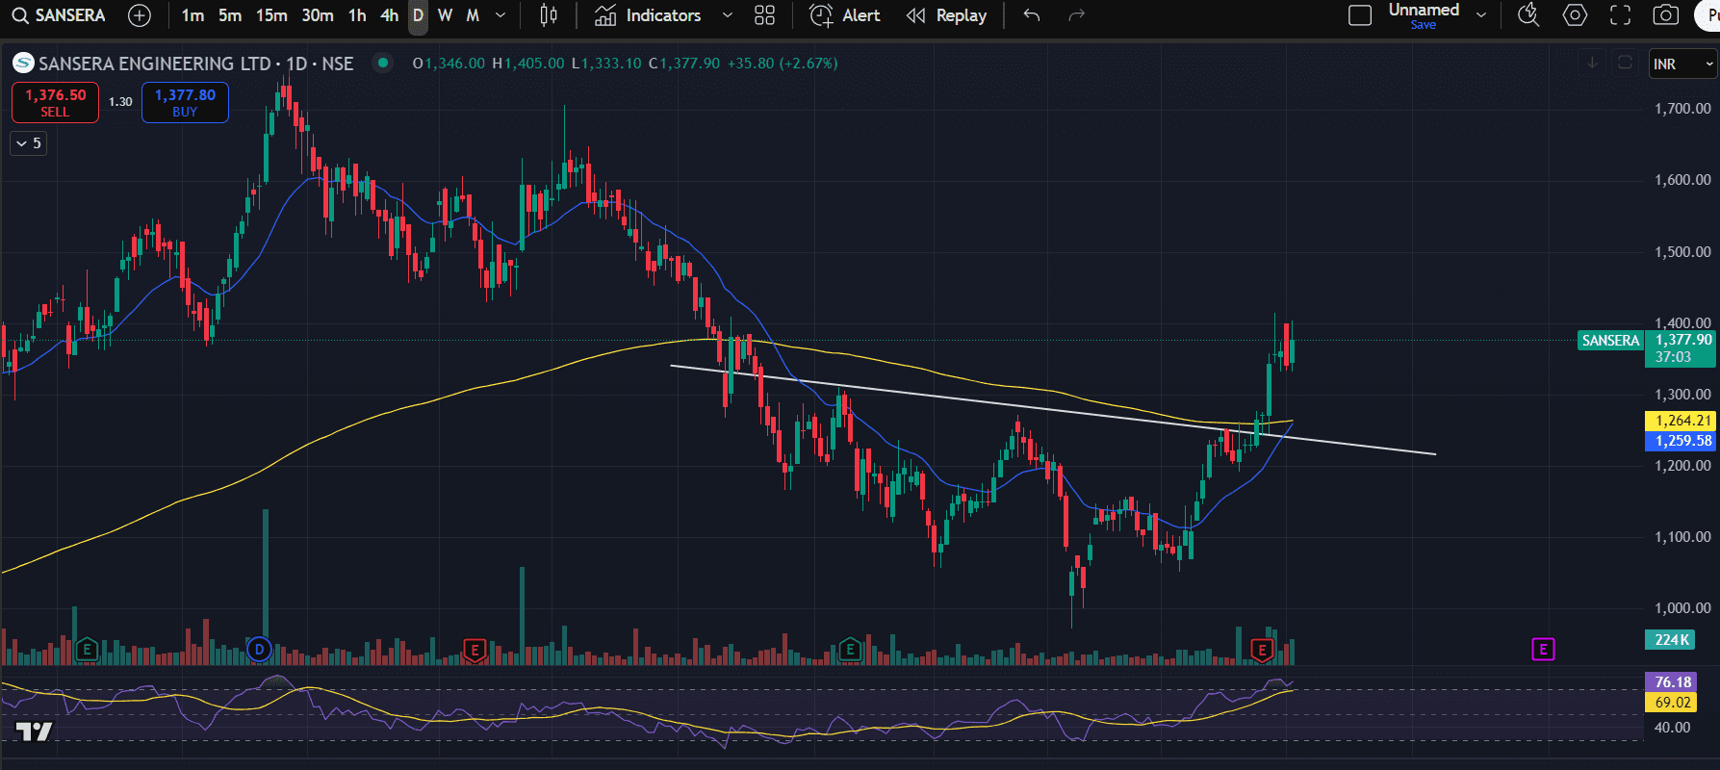
Task: Click the redo arrow
Action: 1077,15
